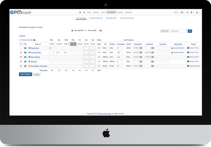
Task: Click the status icon next to Synthesis
Action: click(x=29, y=61)
